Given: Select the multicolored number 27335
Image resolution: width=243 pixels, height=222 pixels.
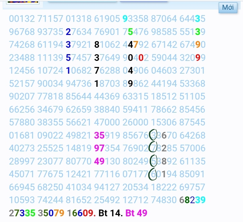Looking at the screenshot, I should pos(22,213).
